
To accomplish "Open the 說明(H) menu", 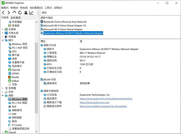I will click(x=58, y=8).
